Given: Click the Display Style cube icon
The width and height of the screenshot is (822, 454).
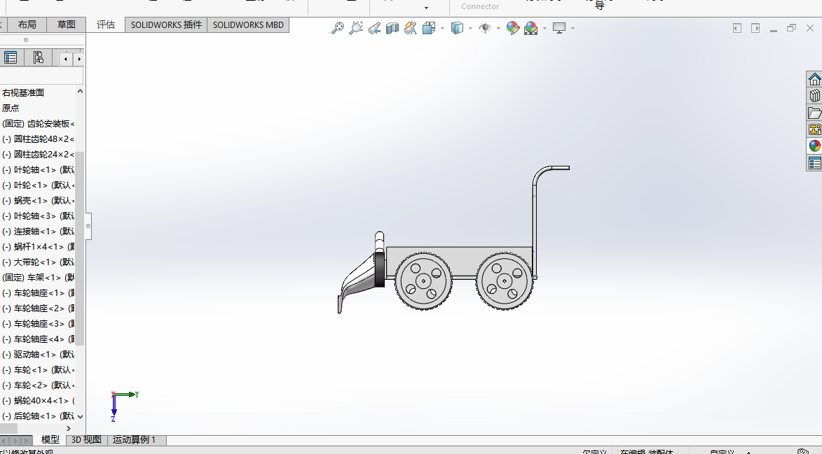Looking at the screenshot, I should 457,28.
